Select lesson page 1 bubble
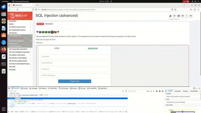 [40, 32]
